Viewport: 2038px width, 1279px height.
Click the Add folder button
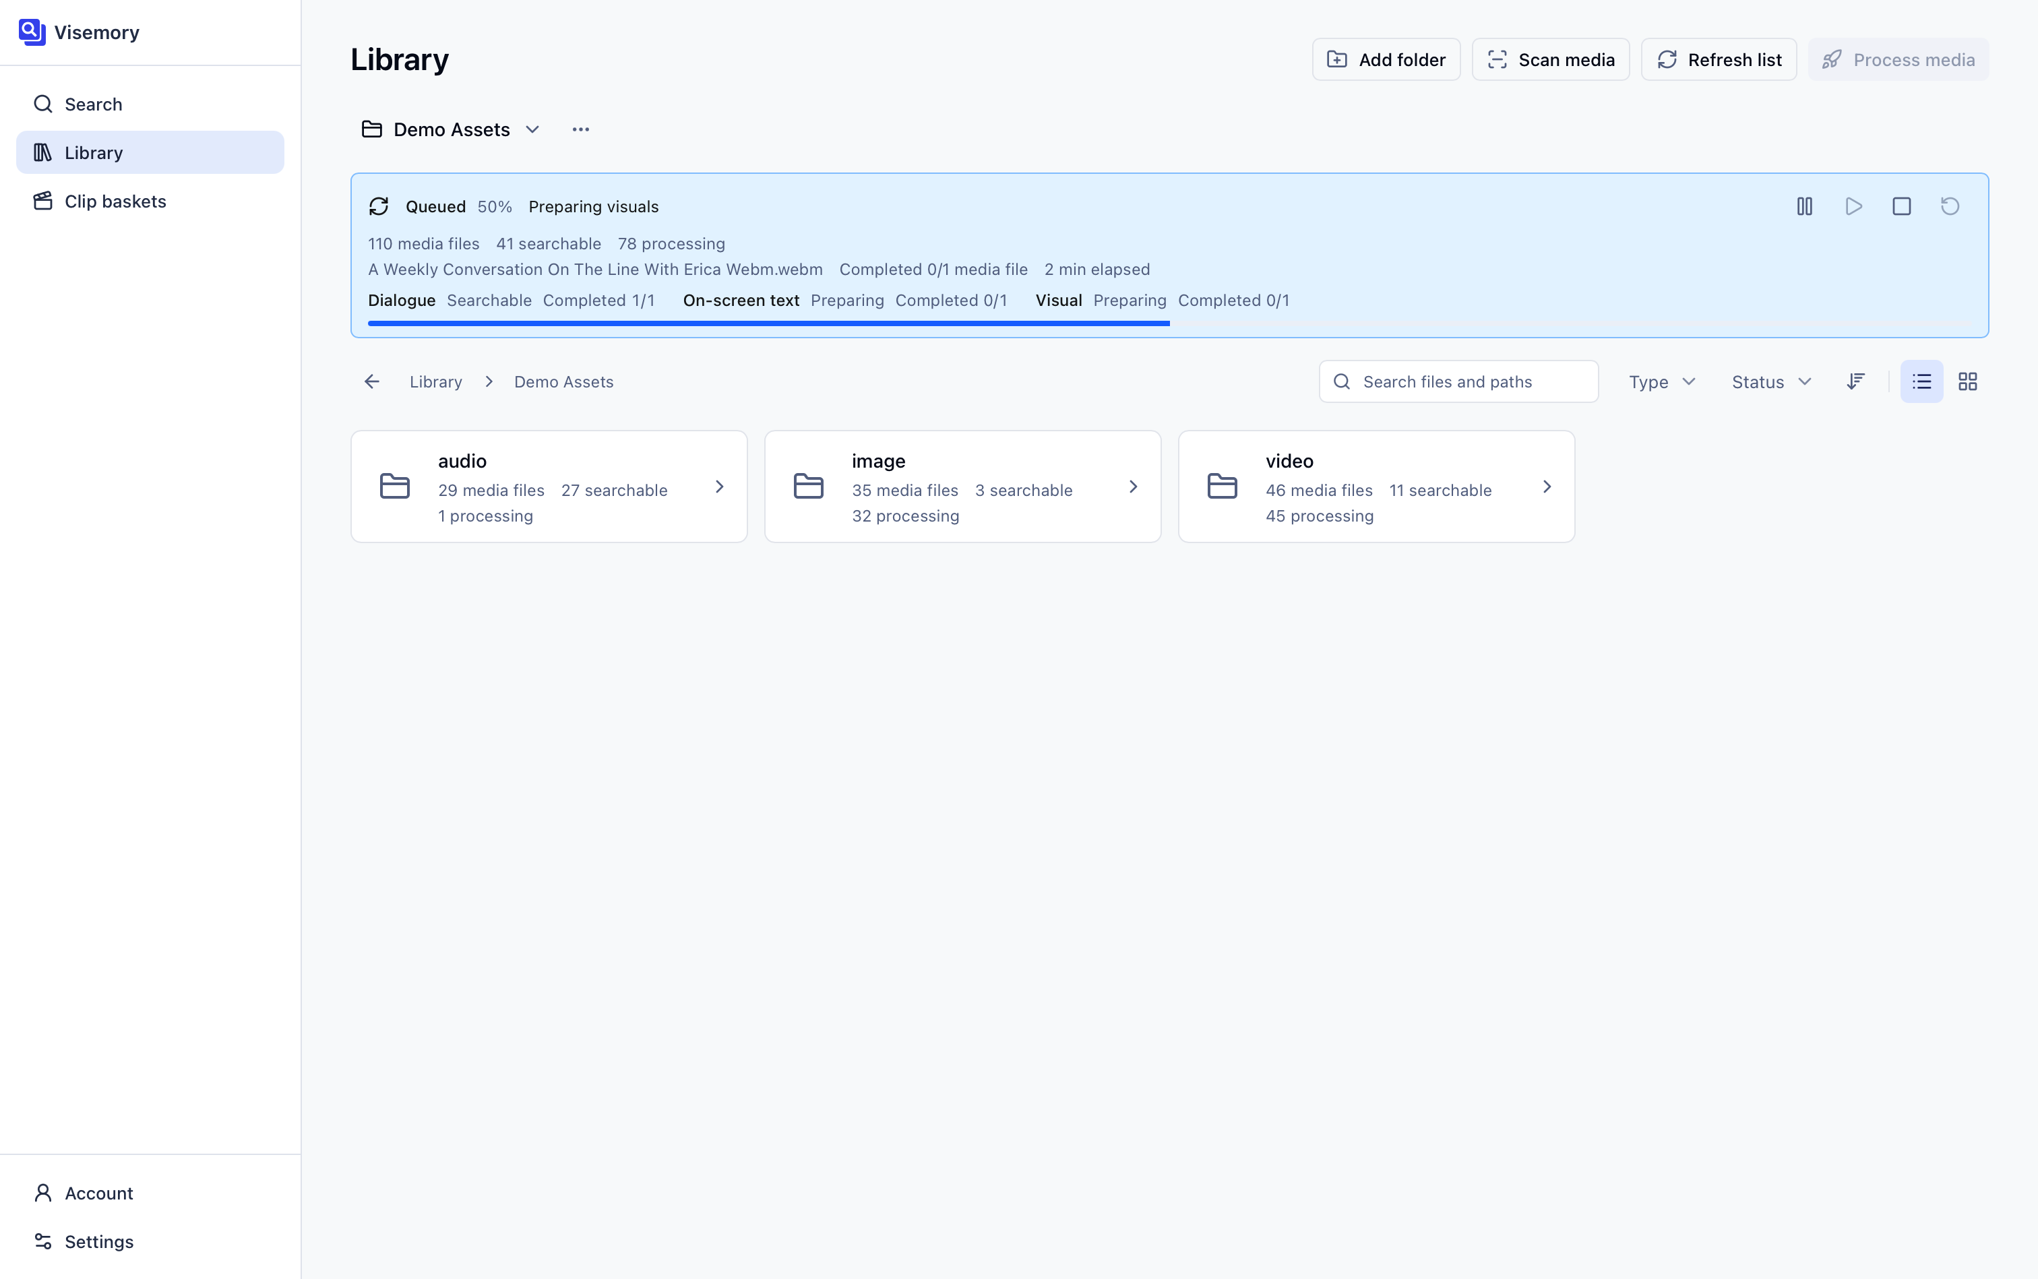click(1386, 59)
